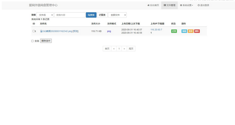The width and height of the screenshot is (235, 125).
Task: Click the 上传IP/下载量 column header
Action: point(157,24)
